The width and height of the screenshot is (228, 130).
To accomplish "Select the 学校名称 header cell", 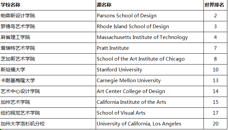I will click(x=48, y=5).
